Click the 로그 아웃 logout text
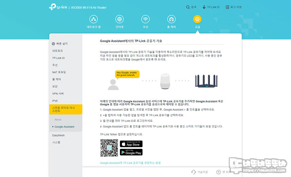Screen dimensions: 291x177 click(236, 7)
